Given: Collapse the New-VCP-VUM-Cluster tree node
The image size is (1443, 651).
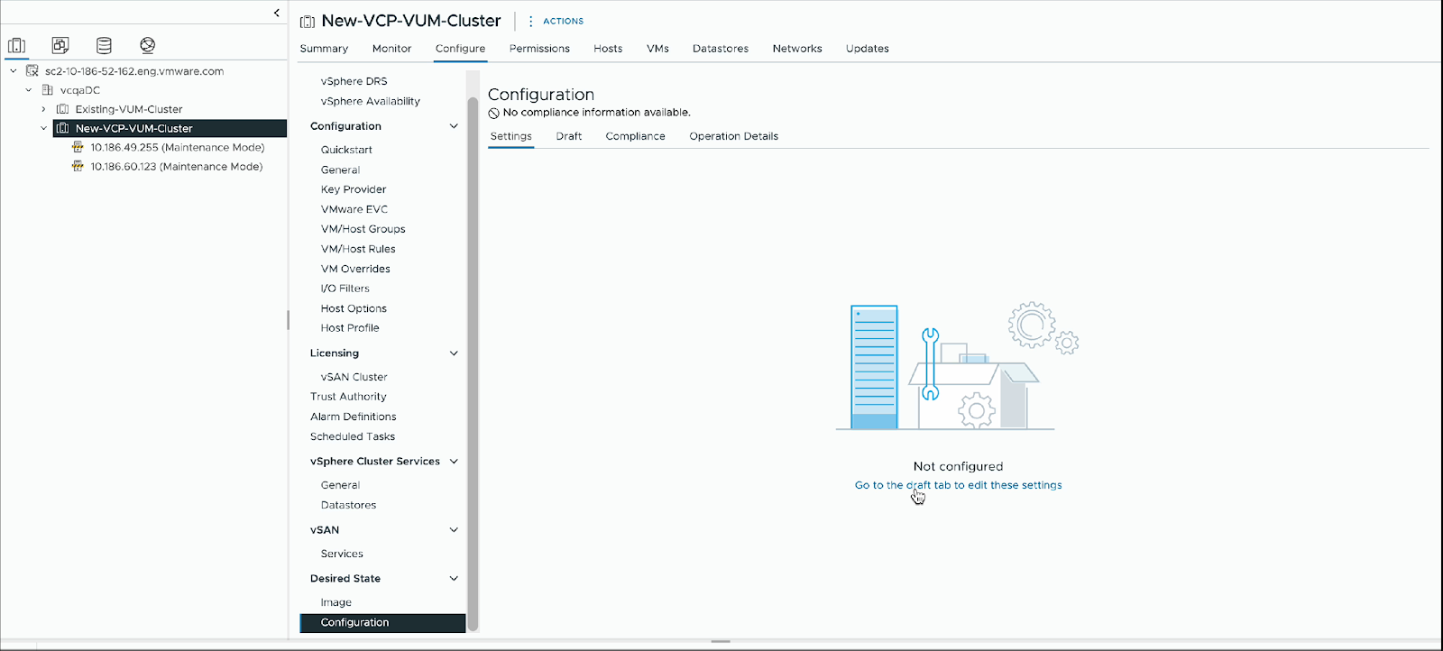Looking at the screenshot, I should (43, 128).
